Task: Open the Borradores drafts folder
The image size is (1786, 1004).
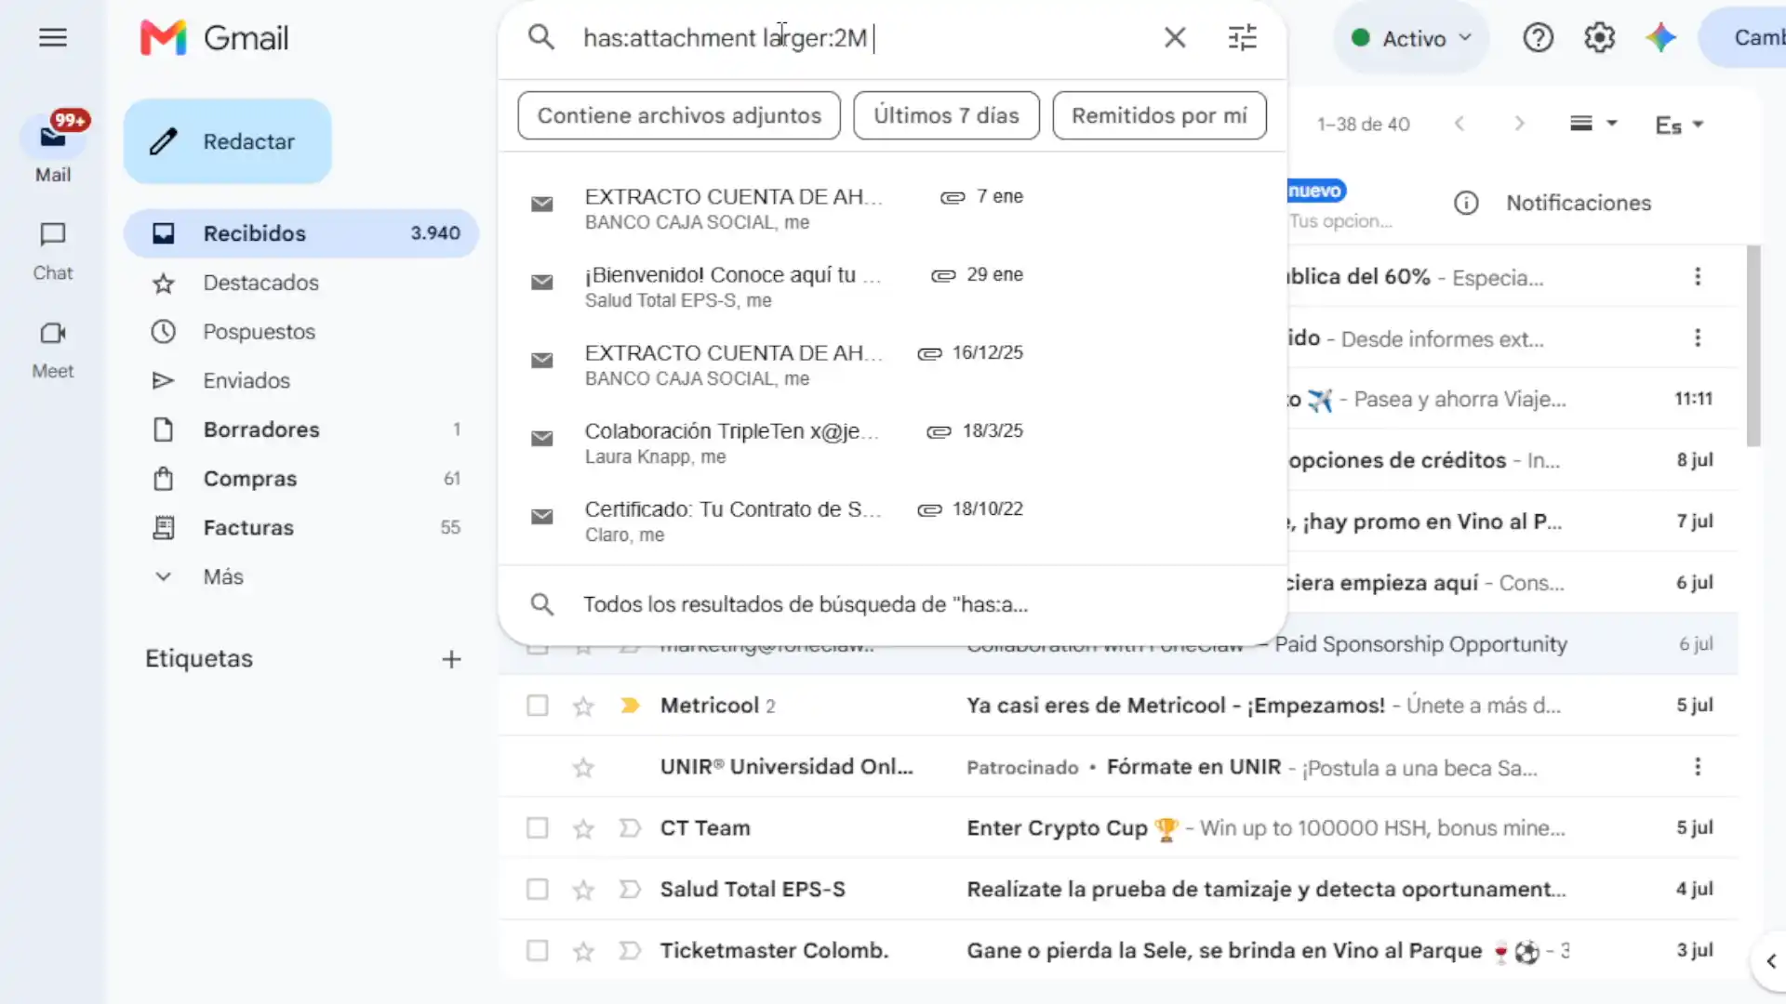Action: point(300,429)
